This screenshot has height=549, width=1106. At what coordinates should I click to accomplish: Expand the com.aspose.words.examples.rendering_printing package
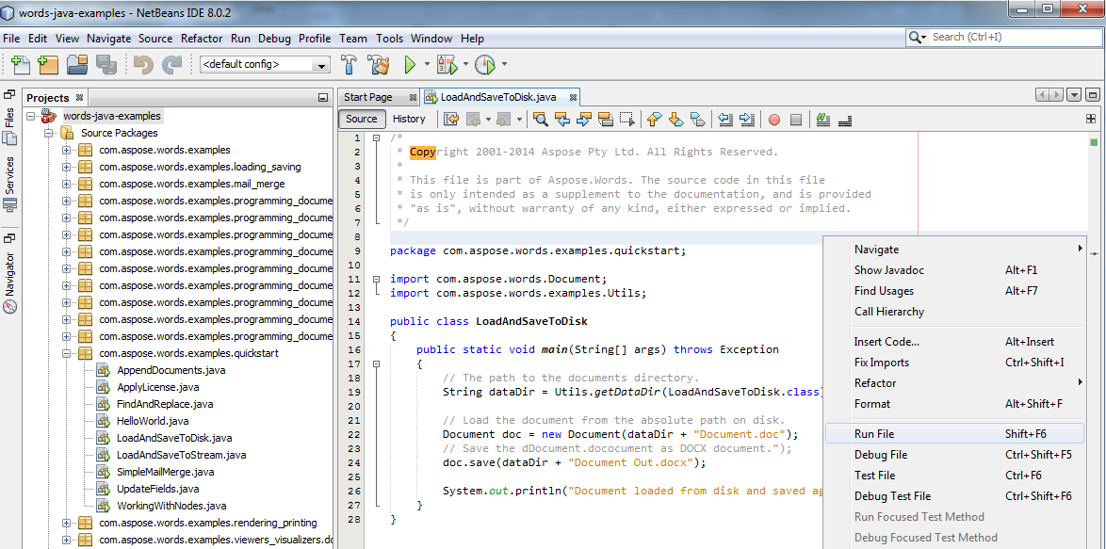(x=66, y=523)
